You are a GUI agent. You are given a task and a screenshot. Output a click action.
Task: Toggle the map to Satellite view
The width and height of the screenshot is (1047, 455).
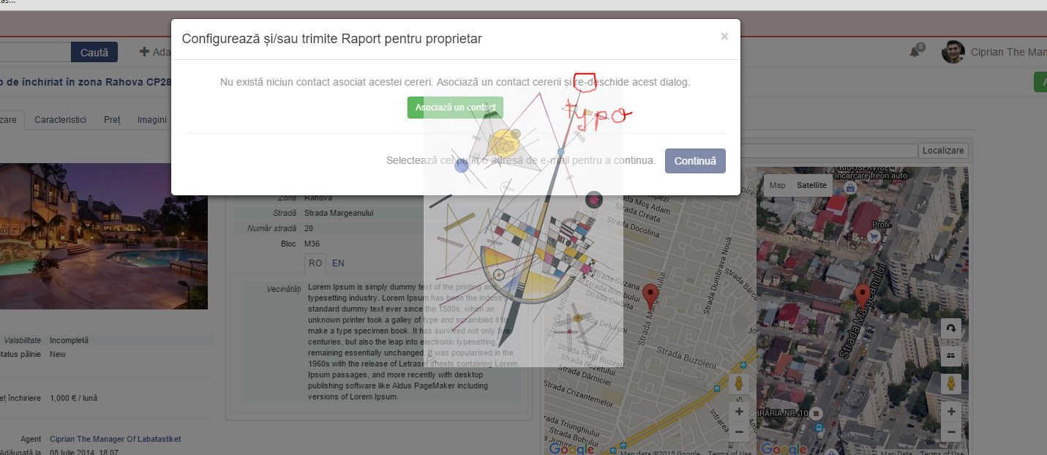811,185
